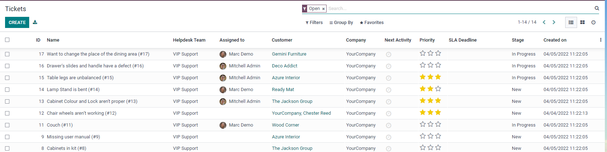Sort by Created on column header

click(x=555, y=40)
